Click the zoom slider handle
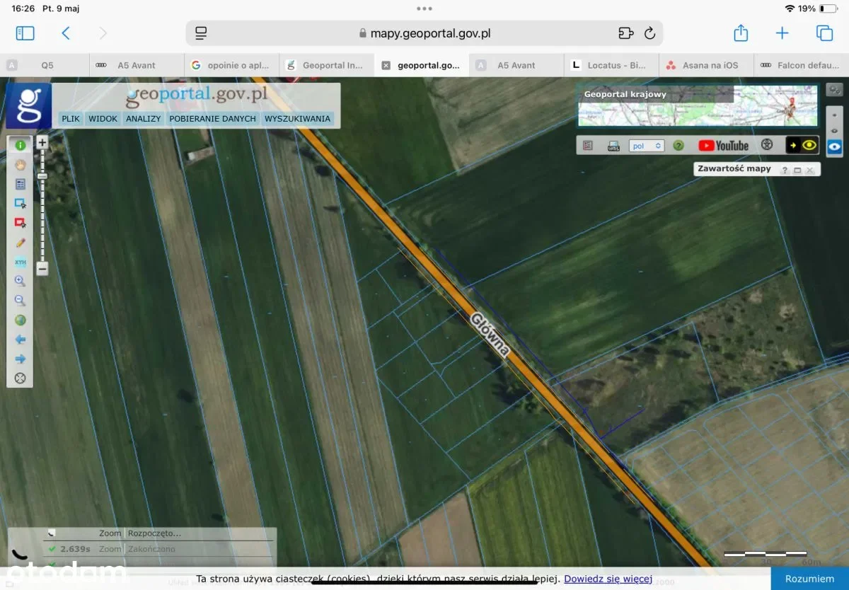 (42, 175)
